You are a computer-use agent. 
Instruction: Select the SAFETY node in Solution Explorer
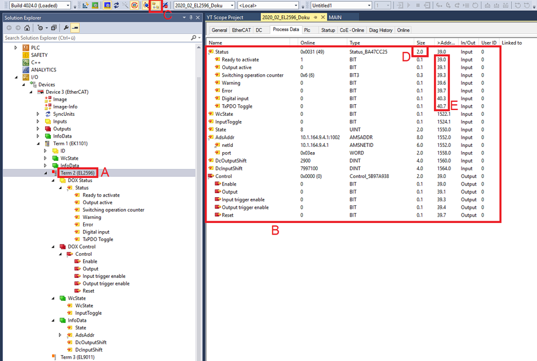tap(39, 55)
